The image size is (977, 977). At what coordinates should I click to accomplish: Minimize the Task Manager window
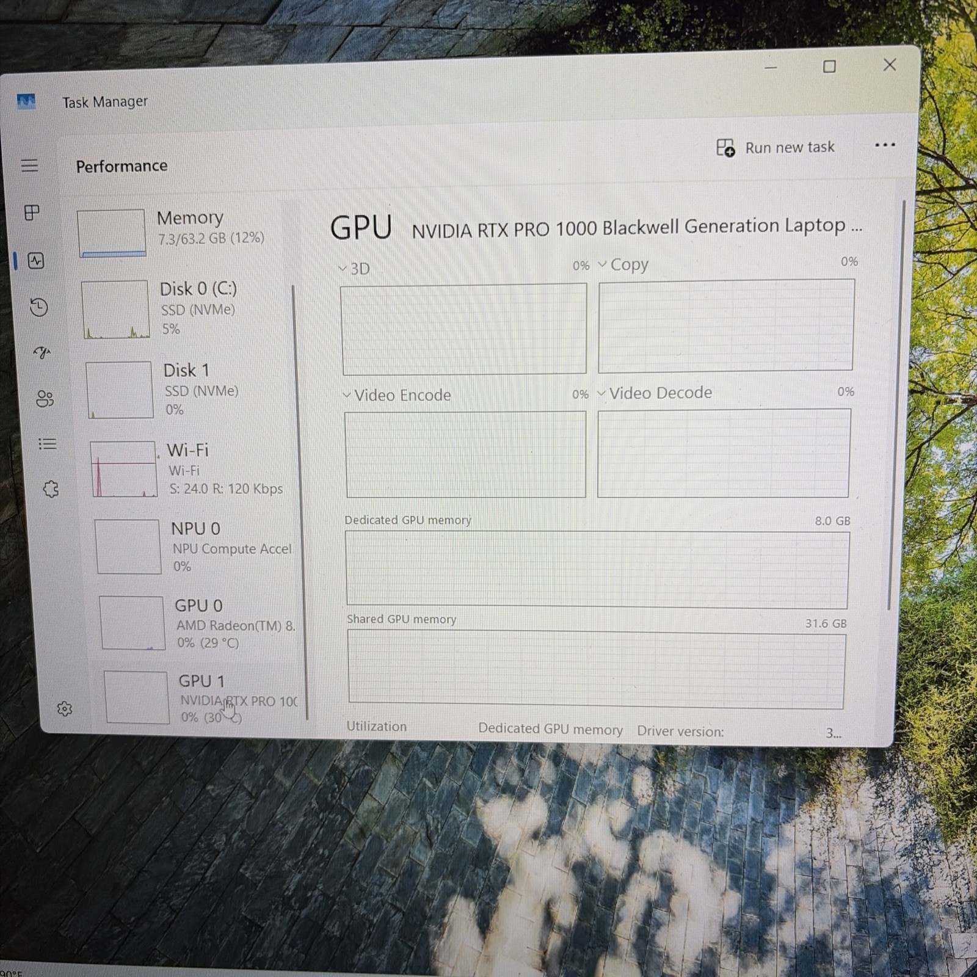[x=771, y=67]
